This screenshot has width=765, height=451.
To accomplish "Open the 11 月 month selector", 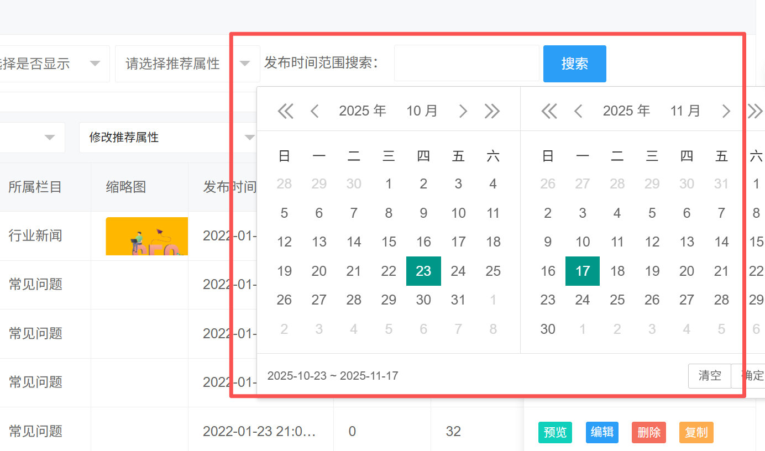I will coord(685,111).
